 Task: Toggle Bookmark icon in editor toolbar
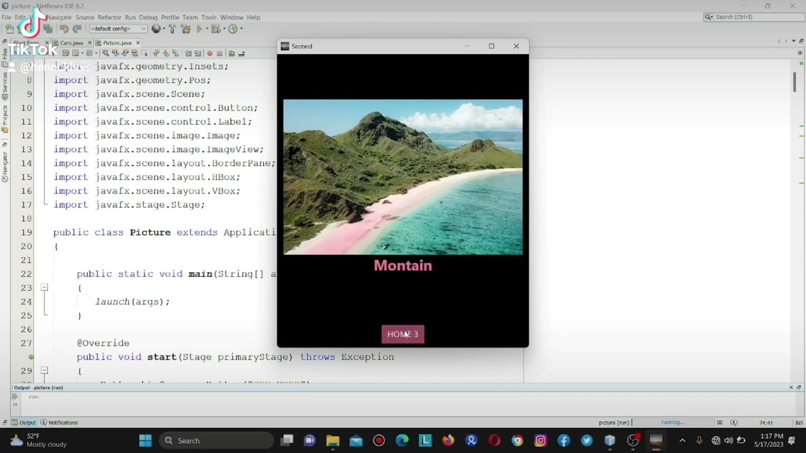coord(176,53)
